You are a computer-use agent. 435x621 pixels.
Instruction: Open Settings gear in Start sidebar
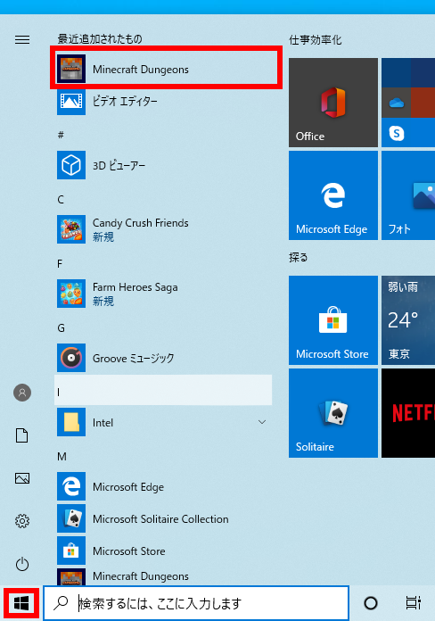tap(22, 521)
